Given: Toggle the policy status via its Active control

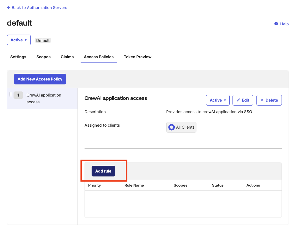Looking at the screenshot, I should click(x=218, y=100).
